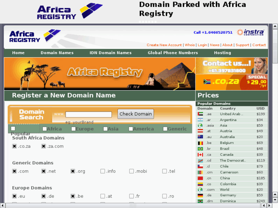The image size is (278, 208).
Task: Click the Belgium flag next to .be
Action: click(200, 143)
